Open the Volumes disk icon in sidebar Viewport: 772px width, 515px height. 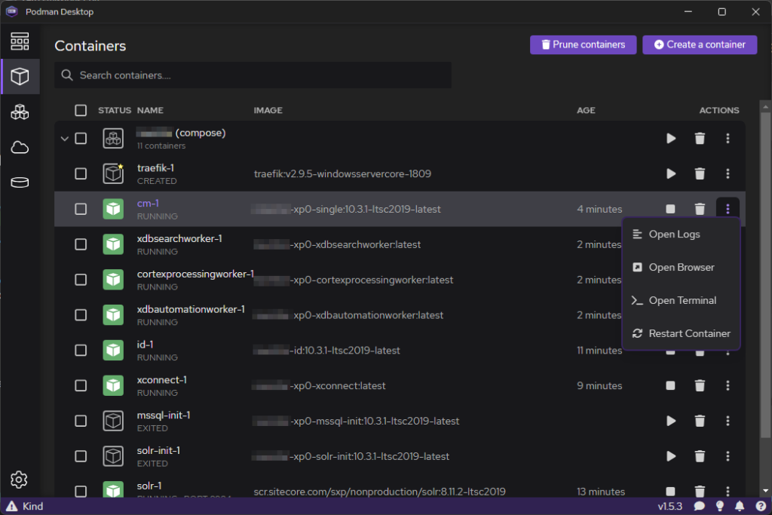click(20, 182)
